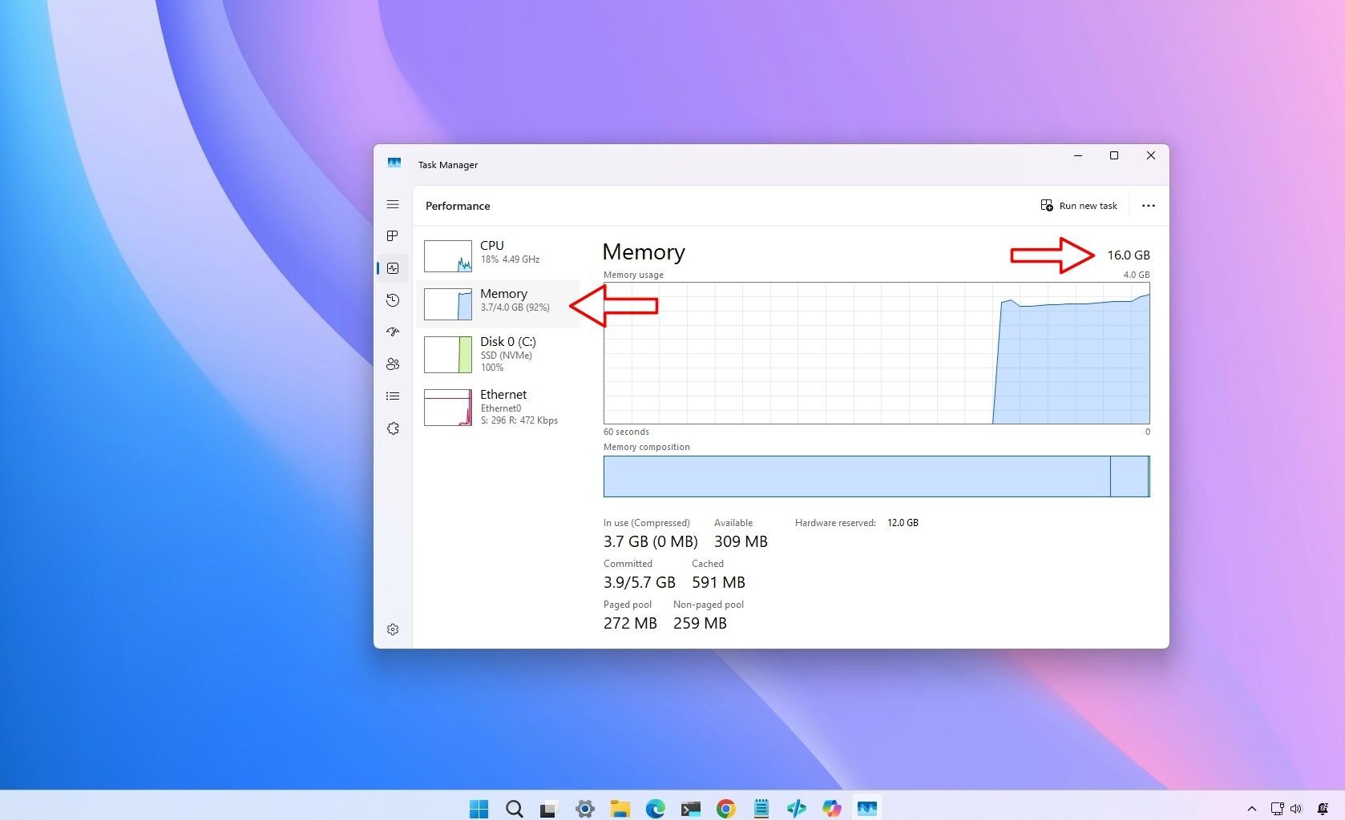Click the In use 3.7 GB (0 MB) value
Viewport: 1345px width, 820px height.
point(651,542)
